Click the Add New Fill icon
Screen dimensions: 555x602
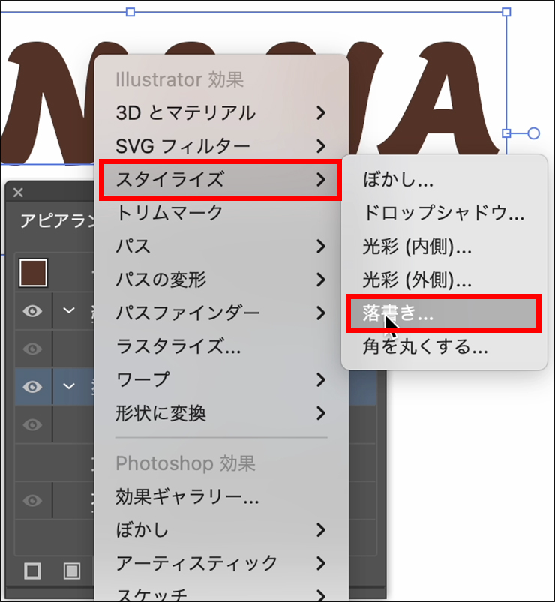click(71, 571)
